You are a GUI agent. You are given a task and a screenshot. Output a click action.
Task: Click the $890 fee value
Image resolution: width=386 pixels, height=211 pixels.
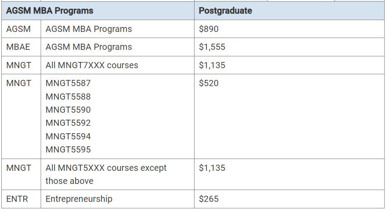coord(209,29)
